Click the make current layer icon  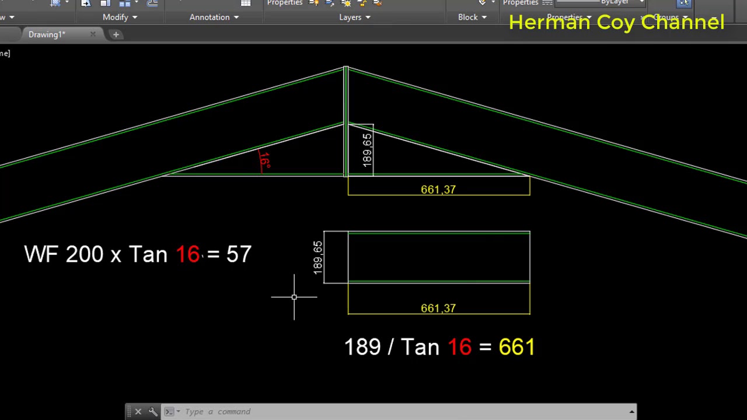377,3
